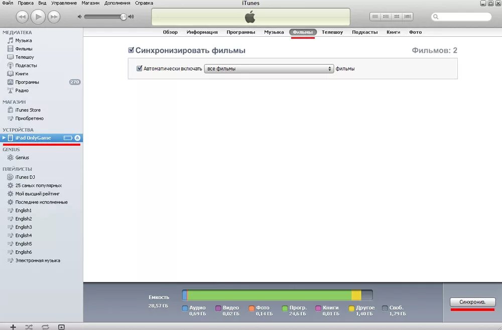Click the high volume speaker icon

[131, 17]
